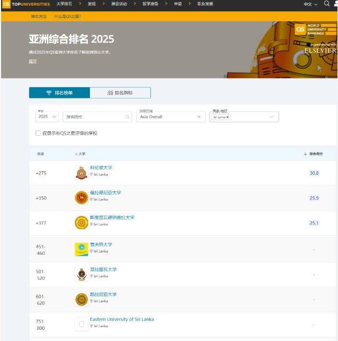
Task: Click the =275 rank cell
Action: 41,173
